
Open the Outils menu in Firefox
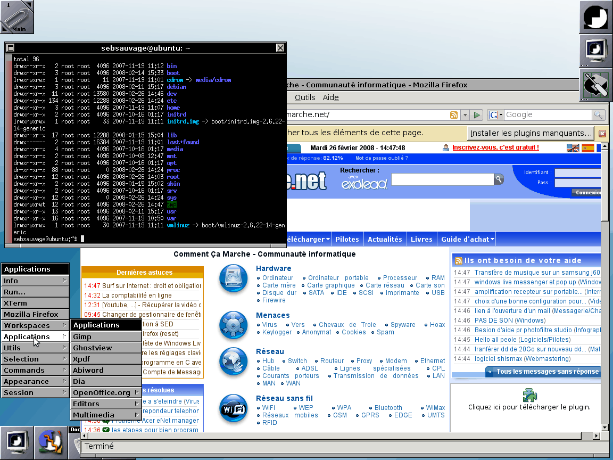[305, 97]
